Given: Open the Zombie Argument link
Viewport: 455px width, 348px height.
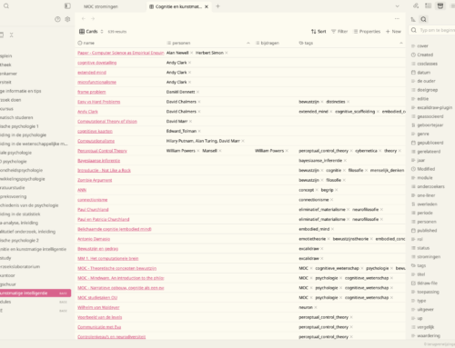Looking at the screenshot, I should 95,180.
